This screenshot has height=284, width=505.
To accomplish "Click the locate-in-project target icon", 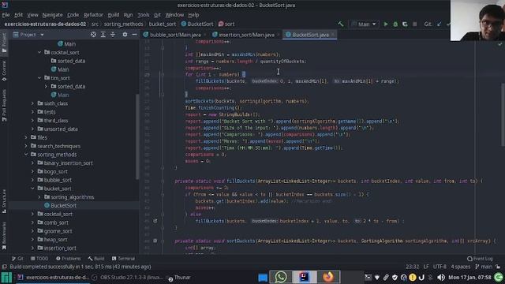I will 93,35.
